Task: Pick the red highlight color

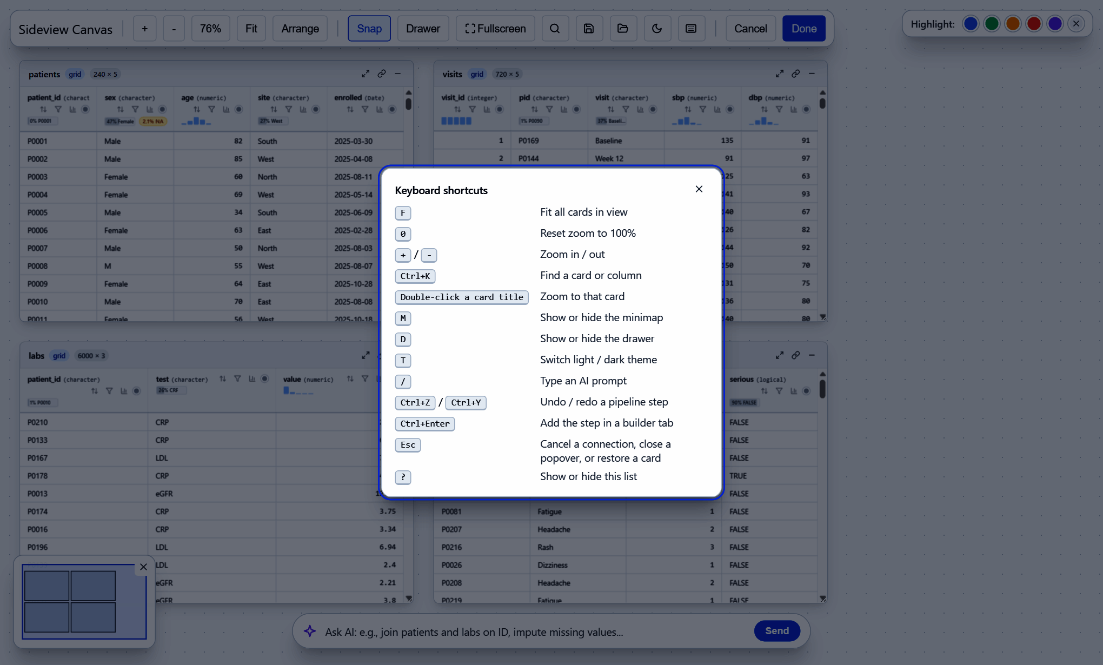Action: (x=1034, y=24)
